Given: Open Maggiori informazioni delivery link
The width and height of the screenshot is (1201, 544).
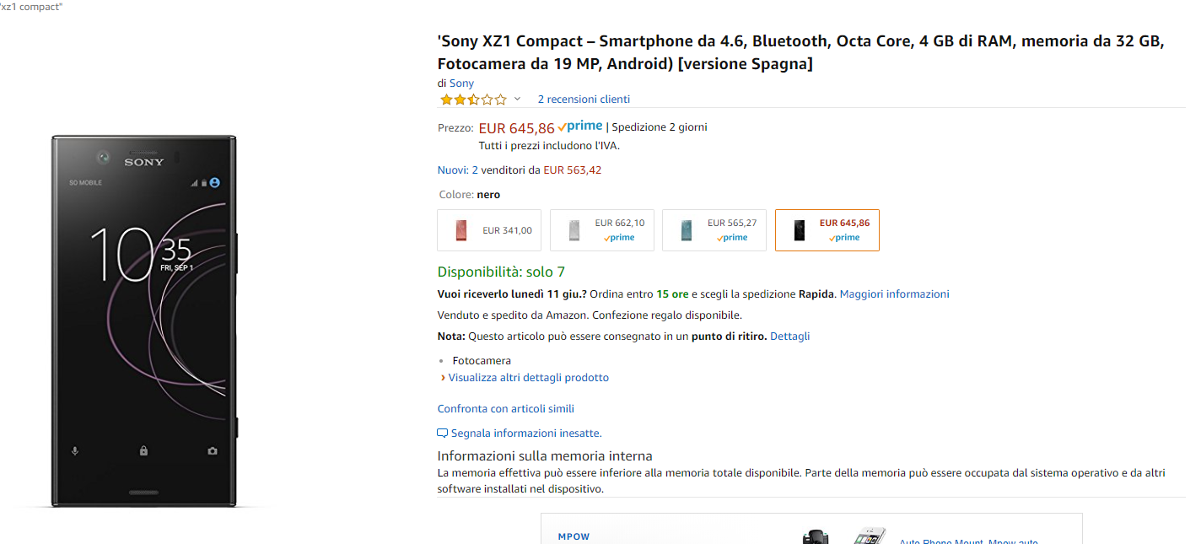Looking at the screenshot, I should pyautogui.click(x=894, y=294).
